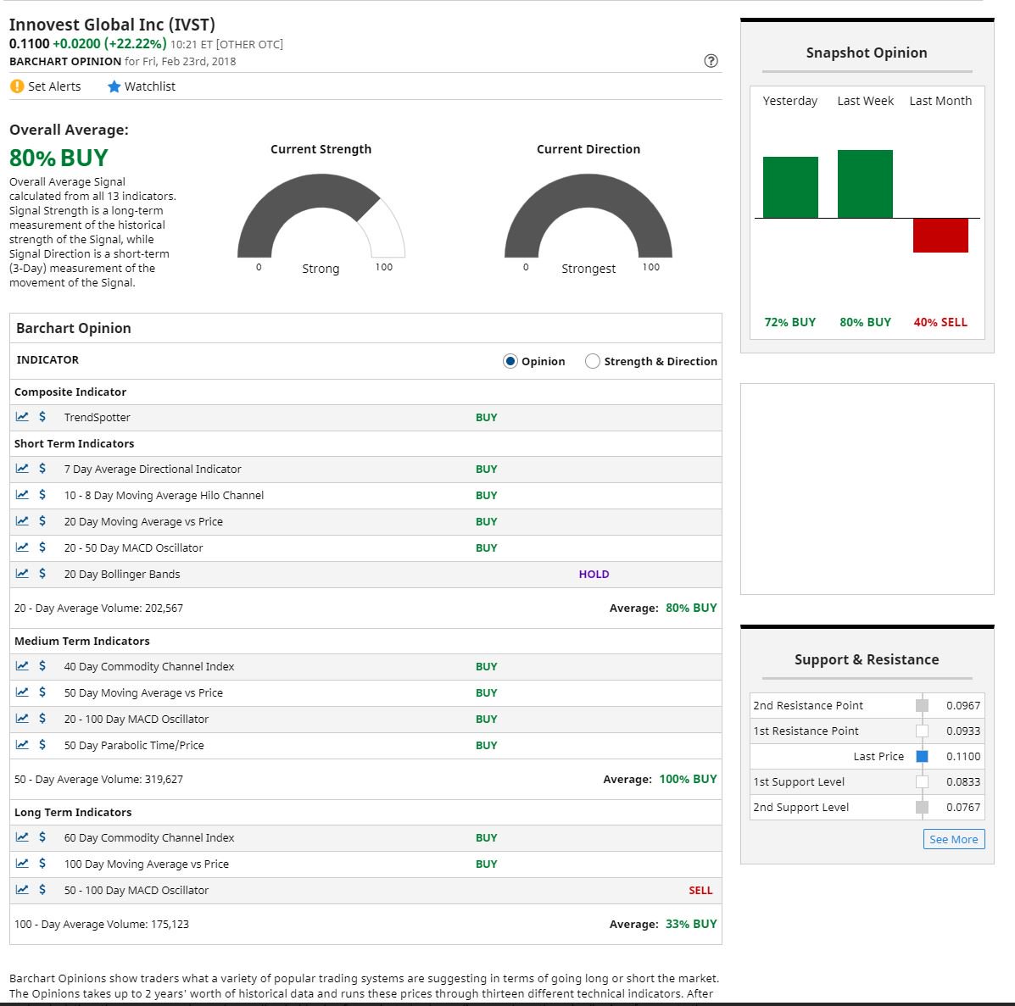The width and height of the screenshot is (1015, 1006).
Task: Click 20 Day Bollinger Bands HOLD value
Action: tap(594, 574)
